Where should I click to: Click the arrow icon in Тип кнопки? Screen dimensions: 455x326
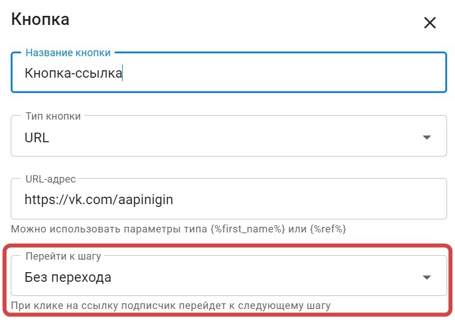(427, 138)
